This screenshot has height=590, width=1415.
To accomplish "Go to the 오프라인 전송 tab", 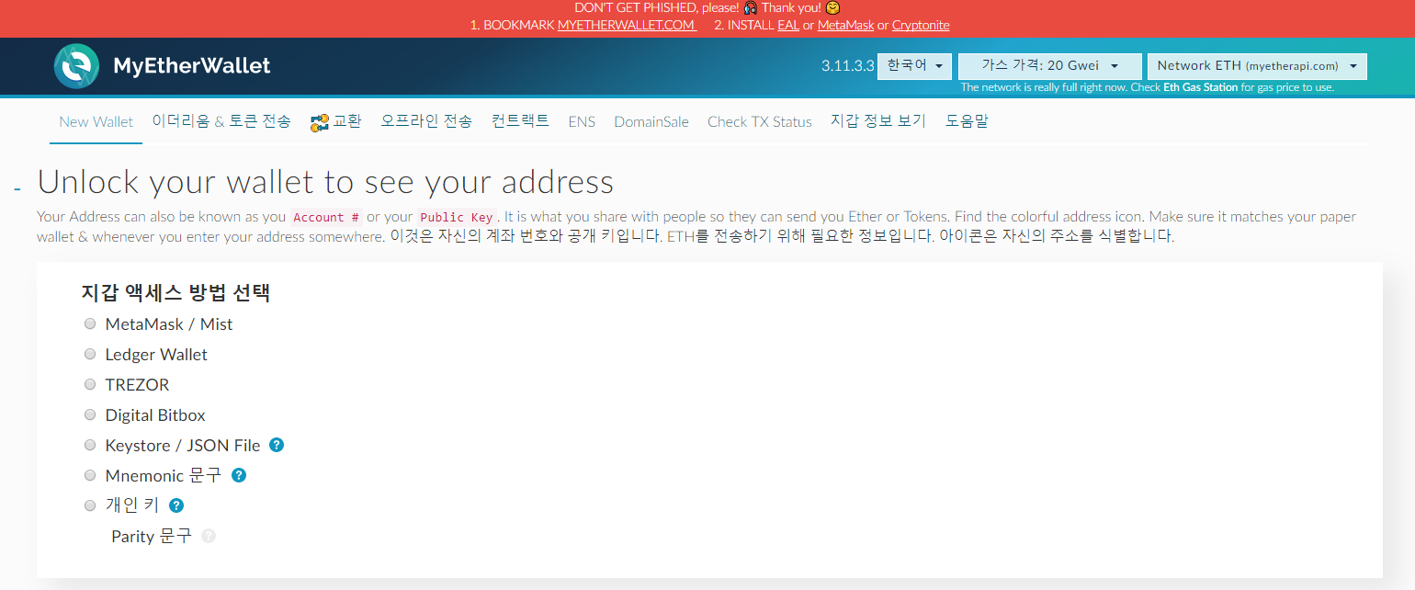I will tap(426, 121).
